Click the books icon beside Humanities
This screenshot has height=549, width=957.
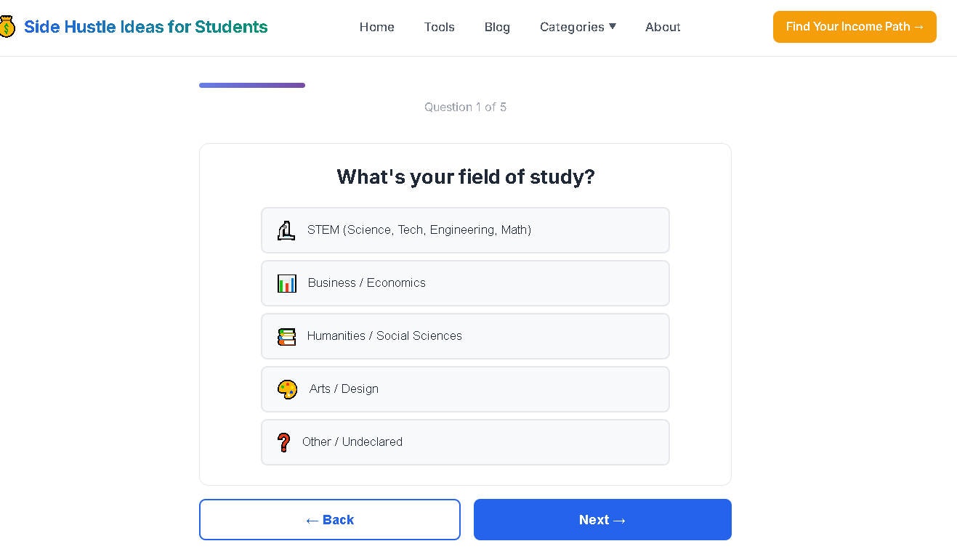287,336
